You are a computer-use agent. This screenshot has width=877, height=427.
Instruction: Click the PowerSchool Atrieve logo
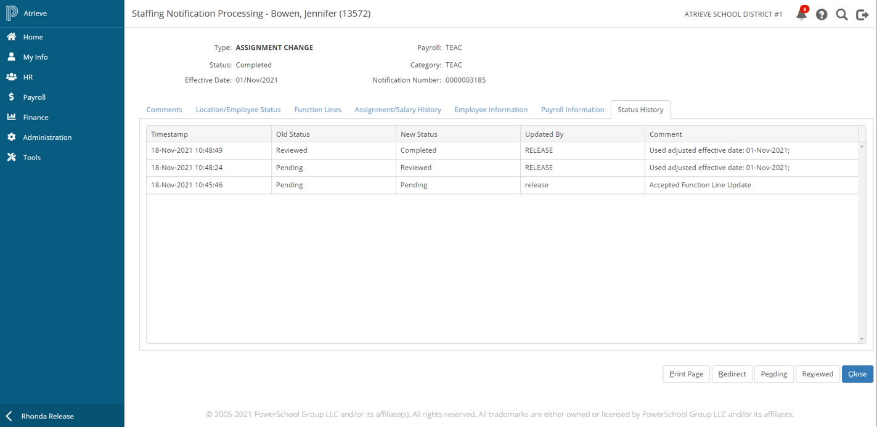click(12, 13)
